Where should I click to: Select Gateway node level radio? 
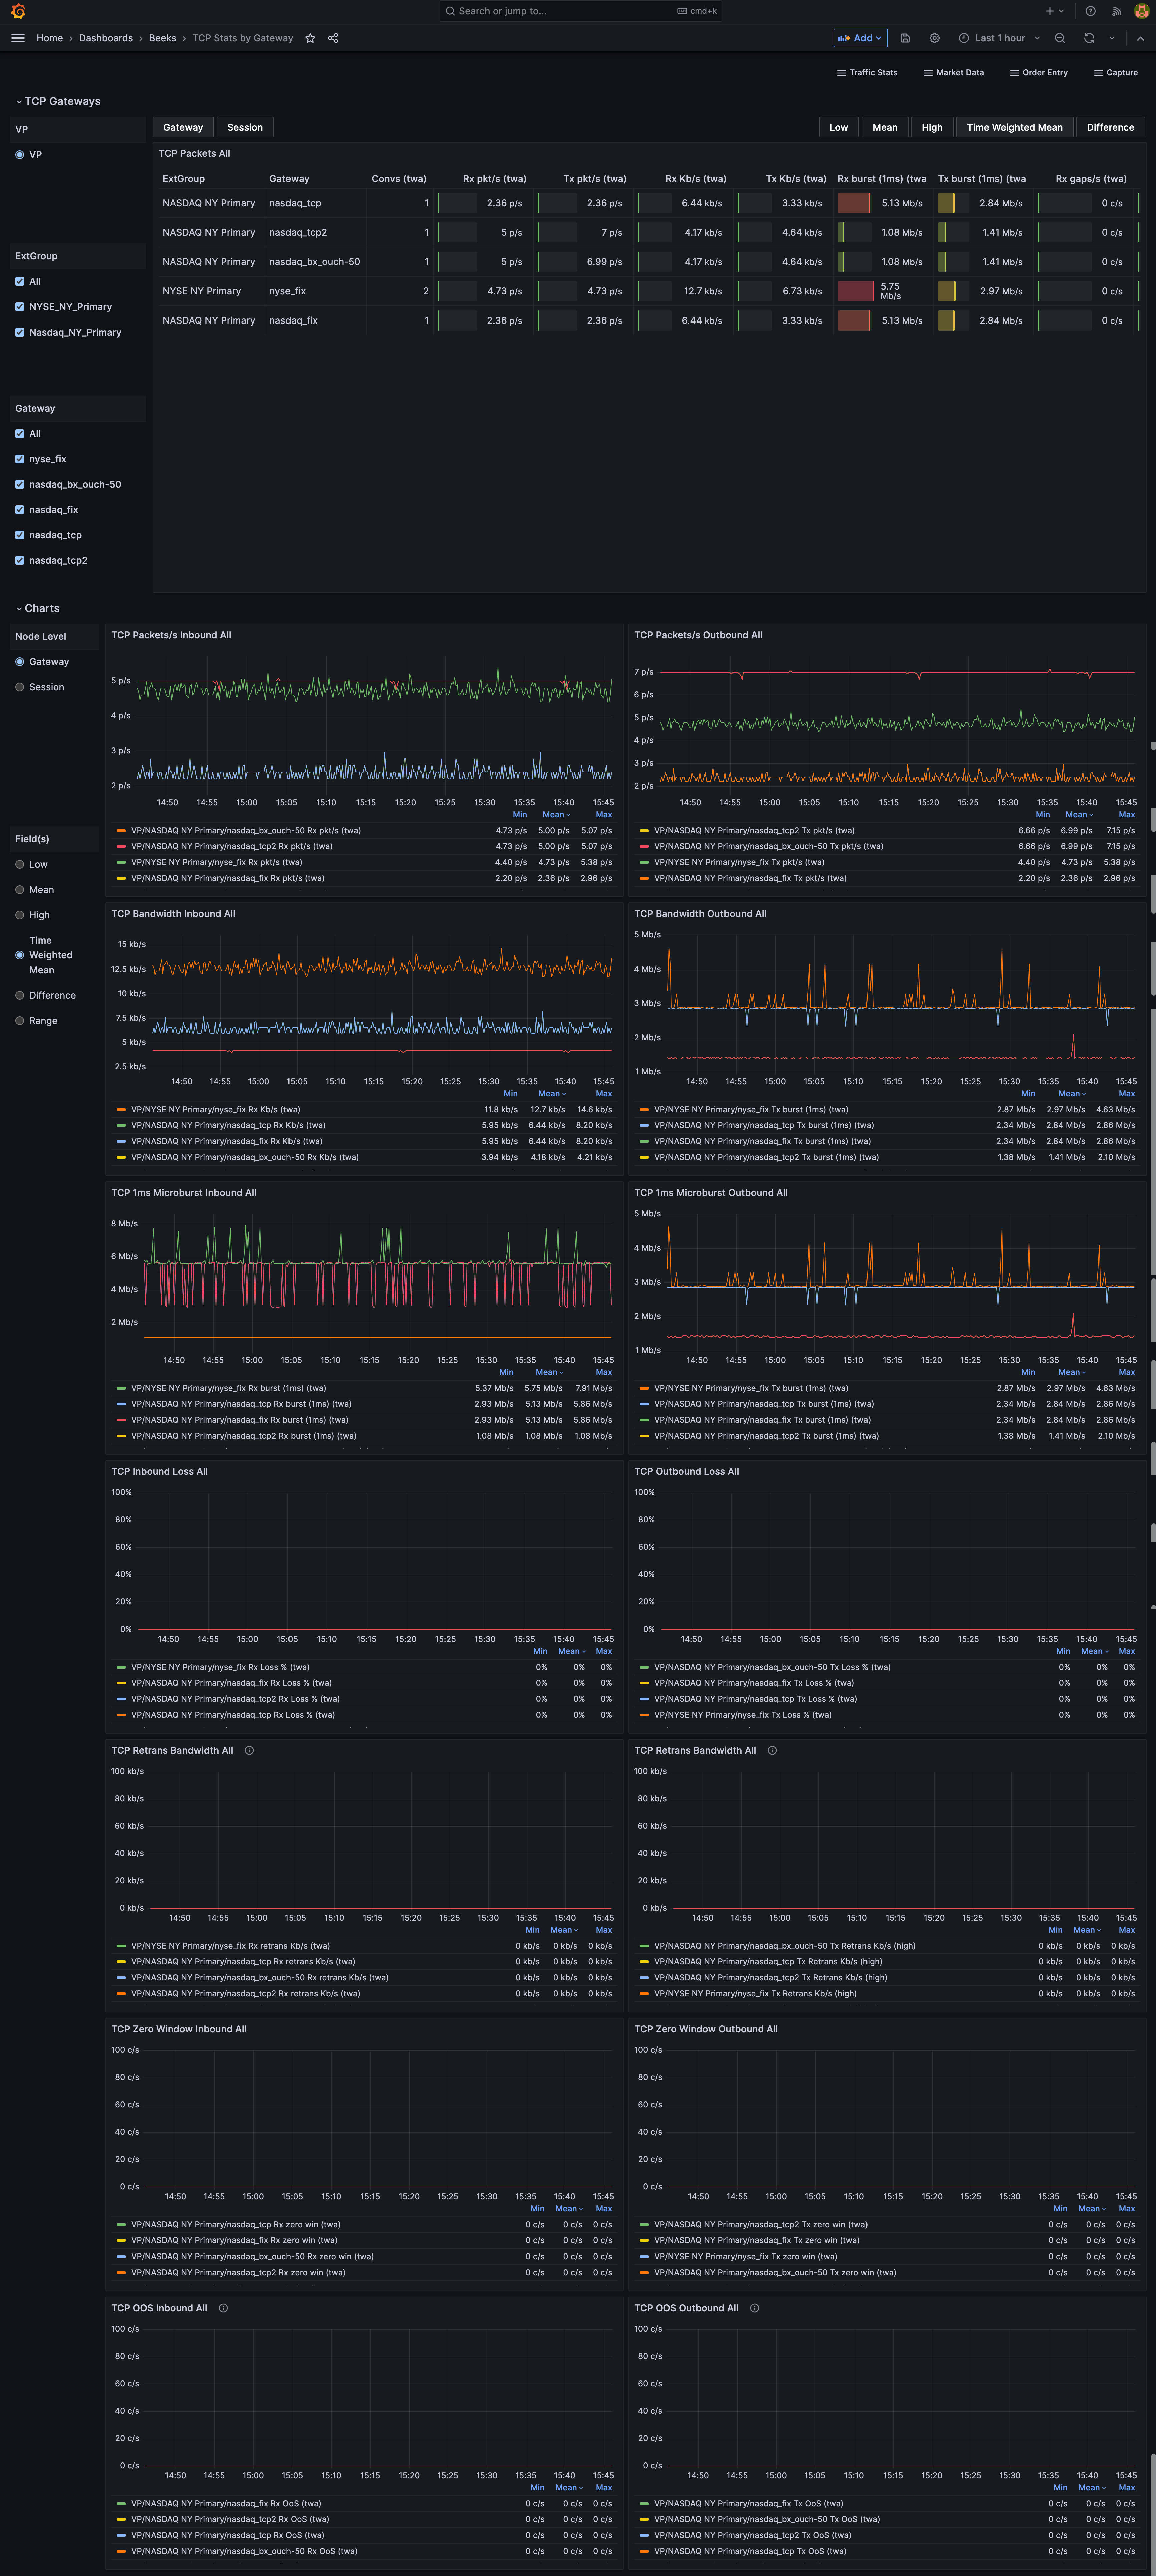(x=20, y=662)
